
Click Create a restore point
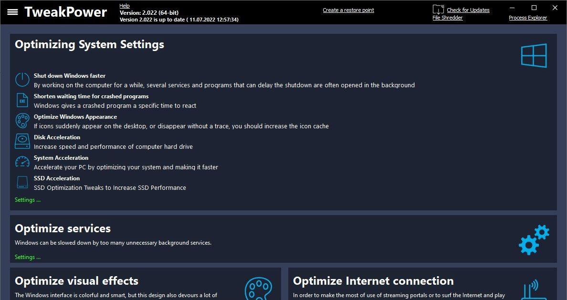(348, 10)
